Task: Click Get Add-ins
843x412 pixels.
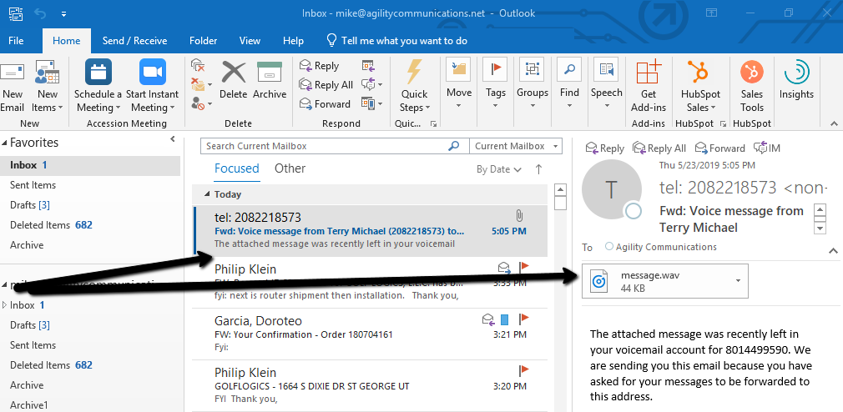Action: [x=649, y=86]
